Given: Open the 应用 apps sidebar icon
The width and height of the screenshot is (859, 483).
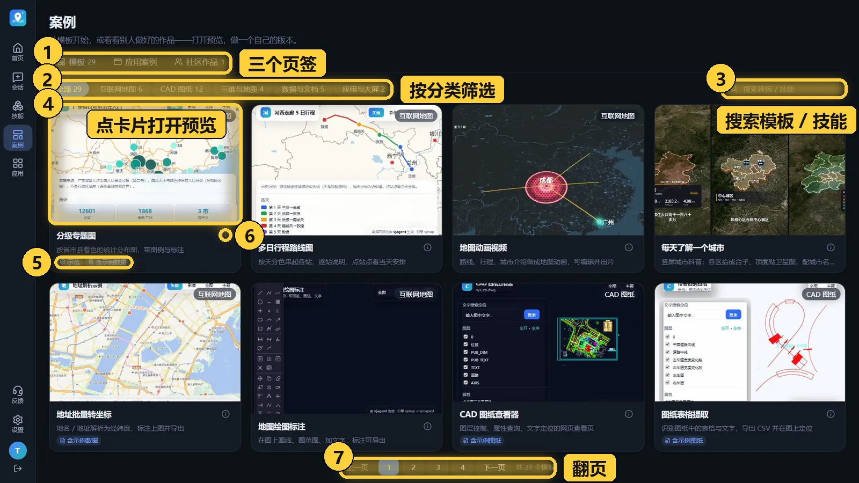Looking at the screenshot, I should click(18, 167).
